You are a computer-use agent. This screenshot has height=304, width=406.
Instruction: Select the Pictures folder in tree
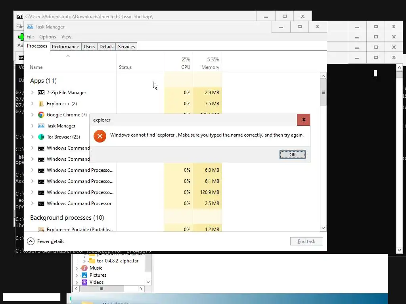[x=98, y=275]
